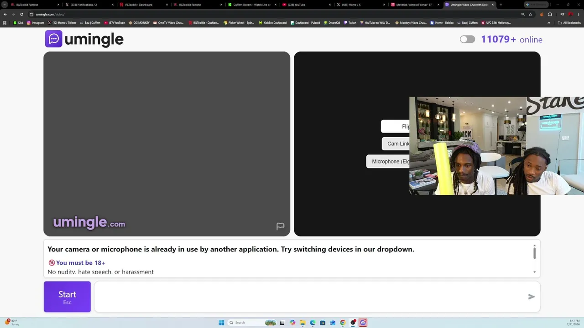Open the OmeTV Video Chat bookmark
This screenshot has width=584, height=328.
(168, 23)
